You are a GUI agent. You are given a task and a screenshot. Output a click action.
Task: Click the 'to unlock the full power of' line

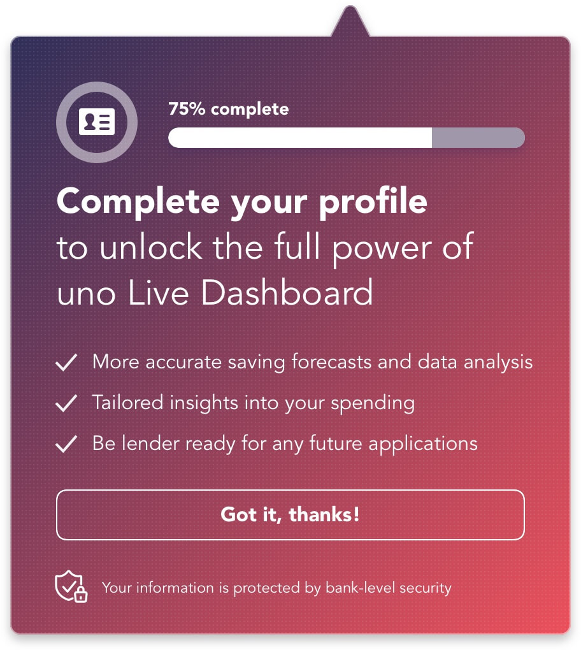265,249
